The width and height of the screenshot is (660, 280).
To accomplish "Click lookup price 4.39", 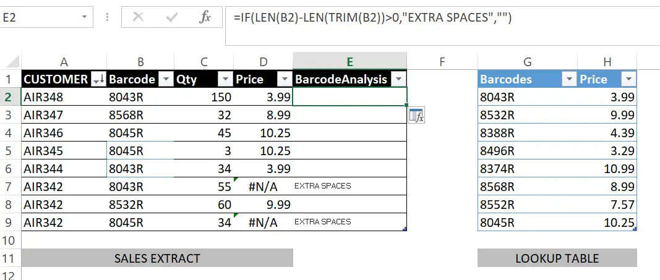I will point(607,133).
